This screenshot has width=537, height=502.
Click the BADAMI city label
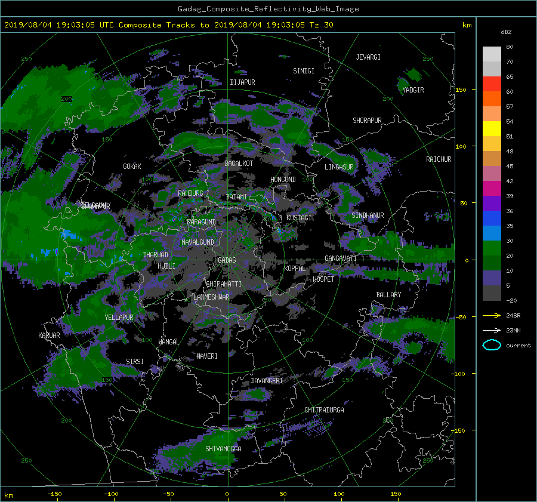tap(236, 197)
